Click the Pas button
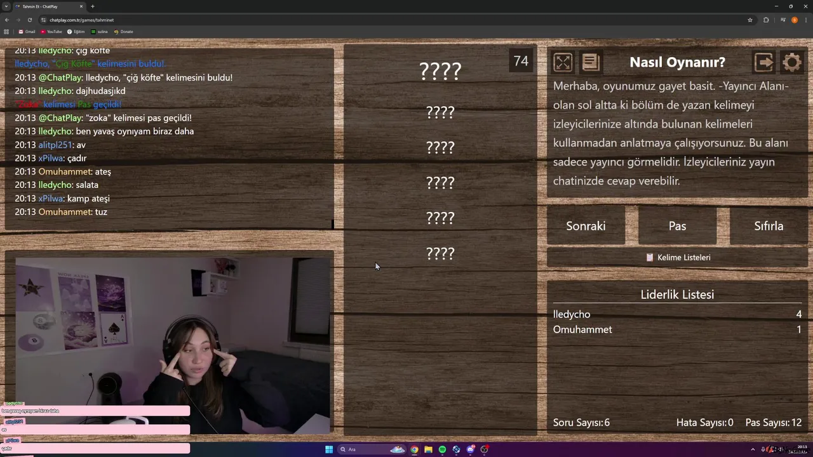813x457 pixels. coord(677,226)
